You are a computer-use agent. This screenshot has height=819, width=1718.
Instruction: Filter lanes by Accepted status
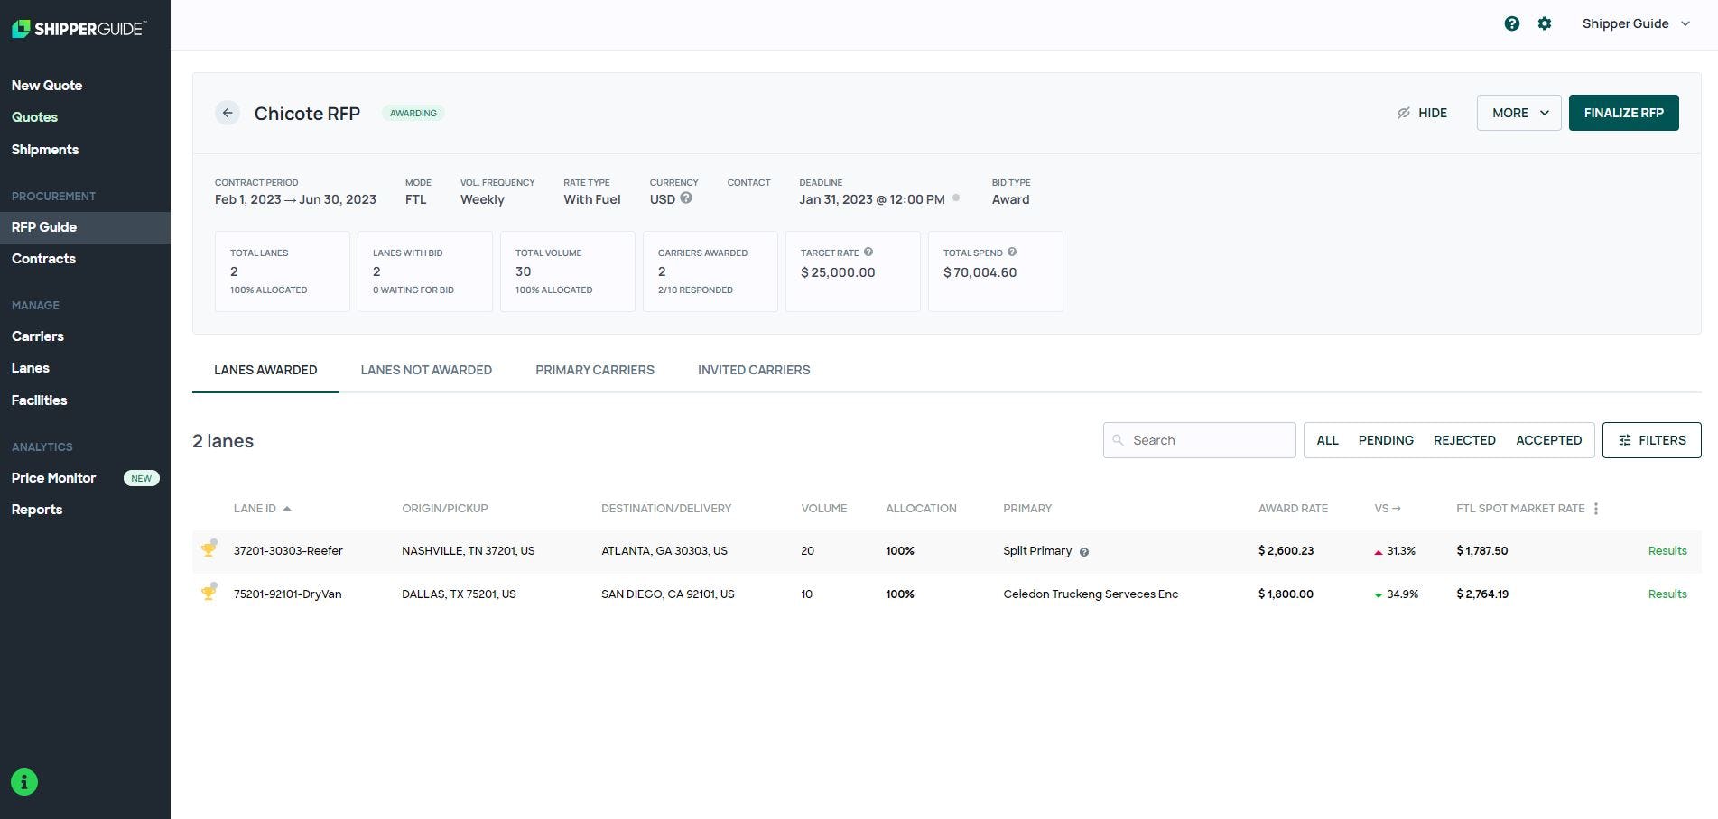coord(1548,440)
